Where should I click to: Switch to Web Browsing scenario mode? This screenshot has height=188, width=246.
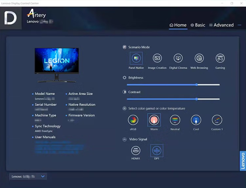[199, 58]
